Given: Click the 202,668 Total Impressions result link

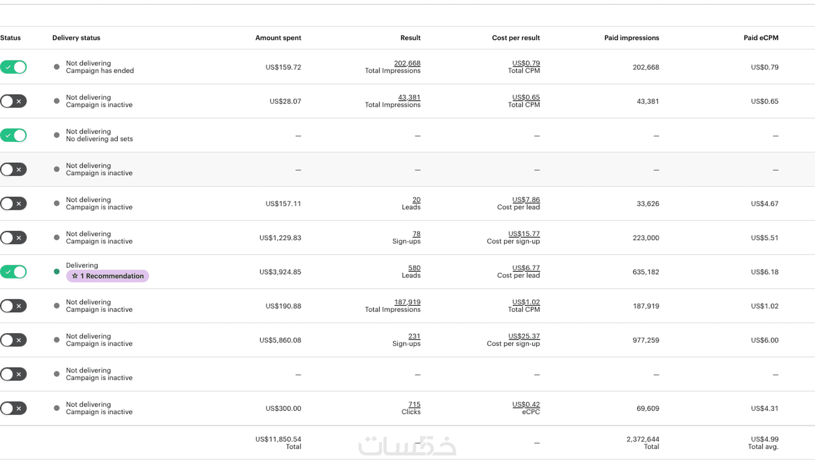Looking at the screenshot, I should [x=407, y=63].
